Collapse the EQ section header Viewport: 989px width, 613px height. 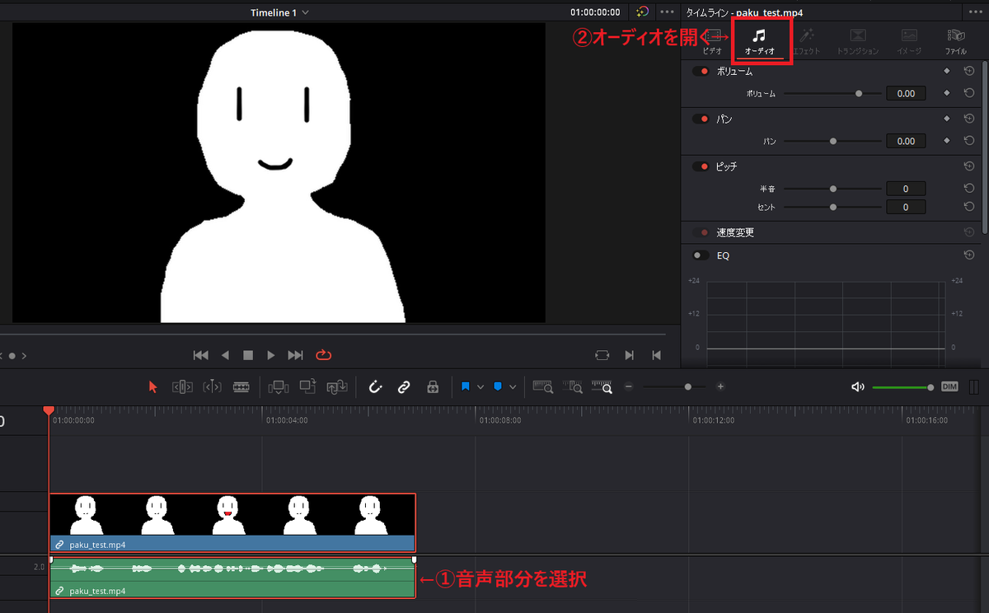pos(723,255)
